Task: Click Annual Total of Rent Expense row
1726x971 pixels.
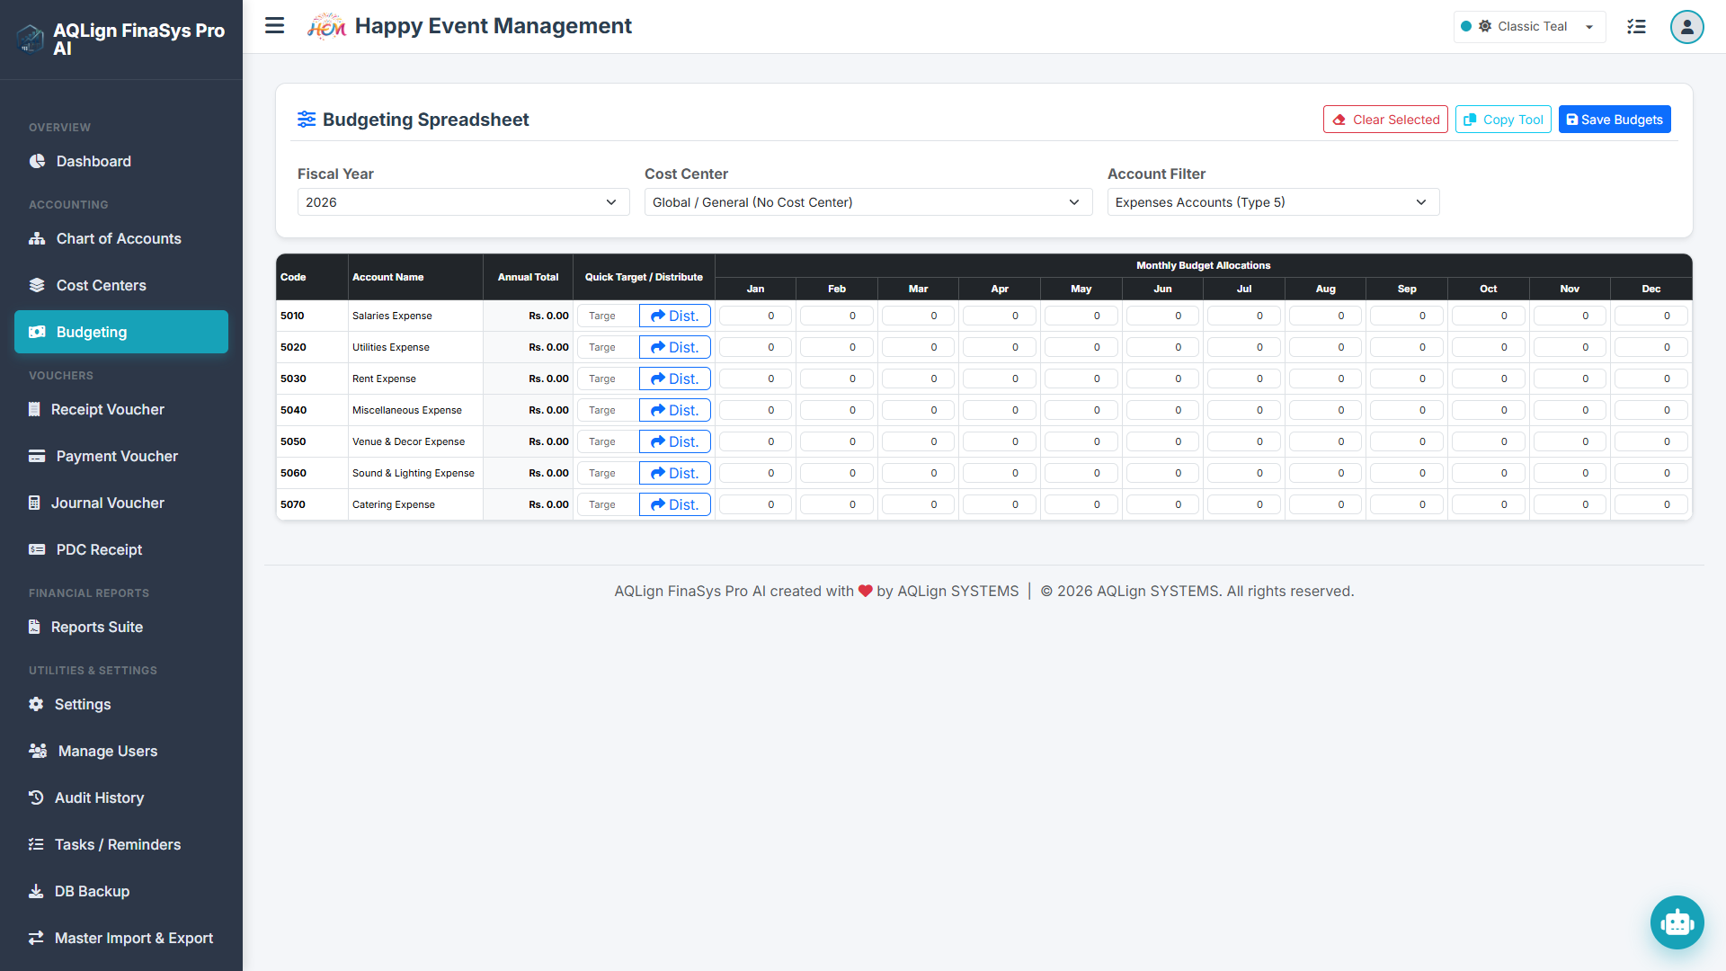Action: pos(548,379)
